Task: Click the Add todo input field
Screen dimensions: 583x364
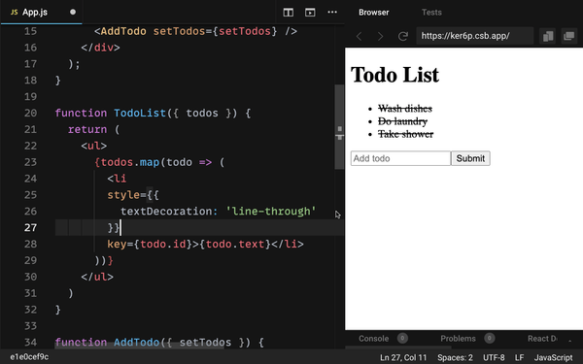Action: (400, 158)
